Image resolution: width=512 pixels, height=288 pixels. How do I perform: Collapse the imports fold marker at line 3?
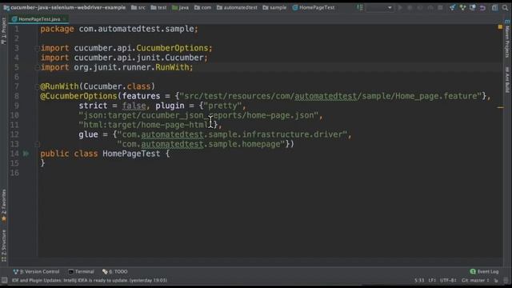(37, 48)
